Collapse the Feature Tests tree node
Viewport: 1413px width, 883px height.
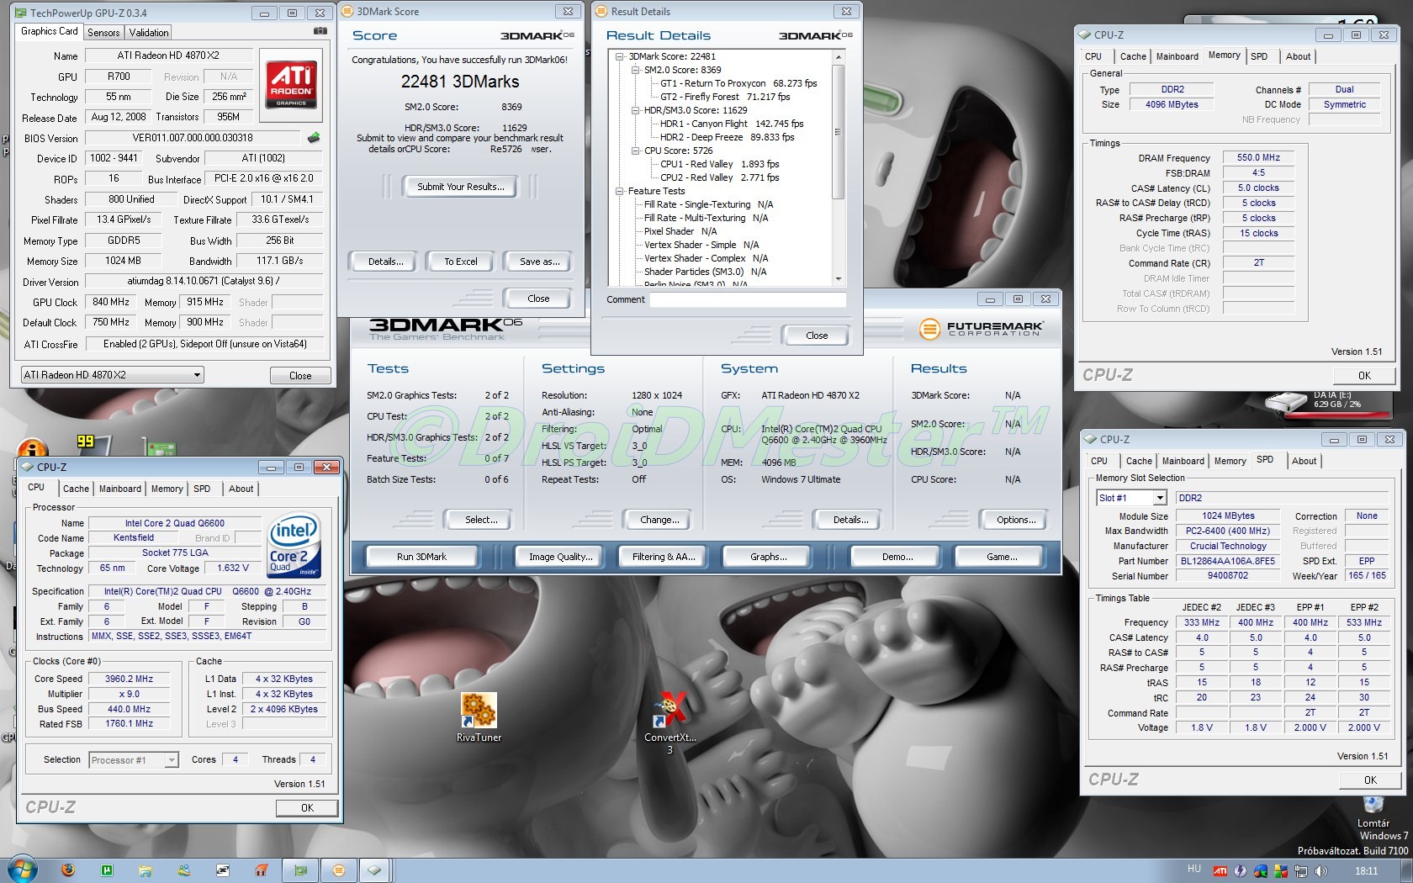pos(620,191)
